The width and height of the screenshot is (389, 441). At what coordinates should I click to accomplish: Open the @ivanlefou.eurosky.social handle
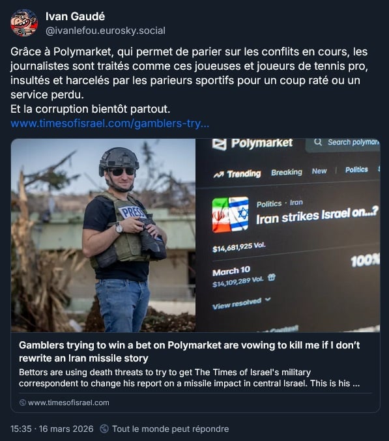click(x=106, y=31)
